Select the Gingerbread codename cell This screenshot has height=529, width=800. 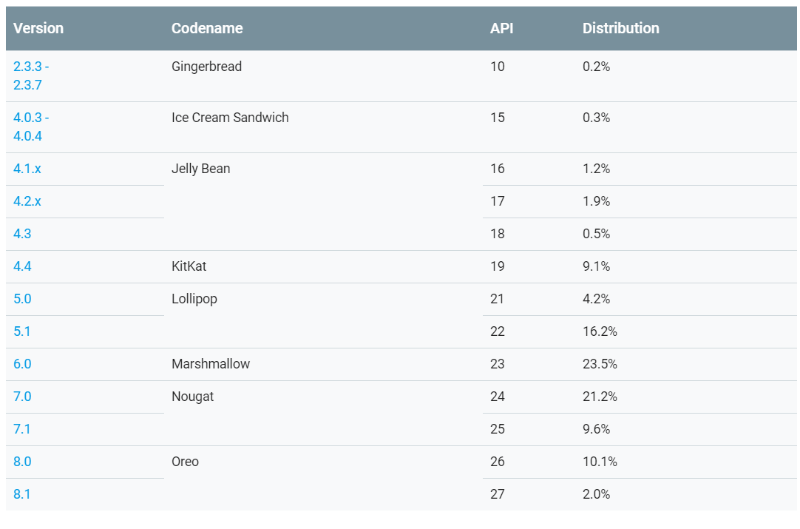point(206,67)
